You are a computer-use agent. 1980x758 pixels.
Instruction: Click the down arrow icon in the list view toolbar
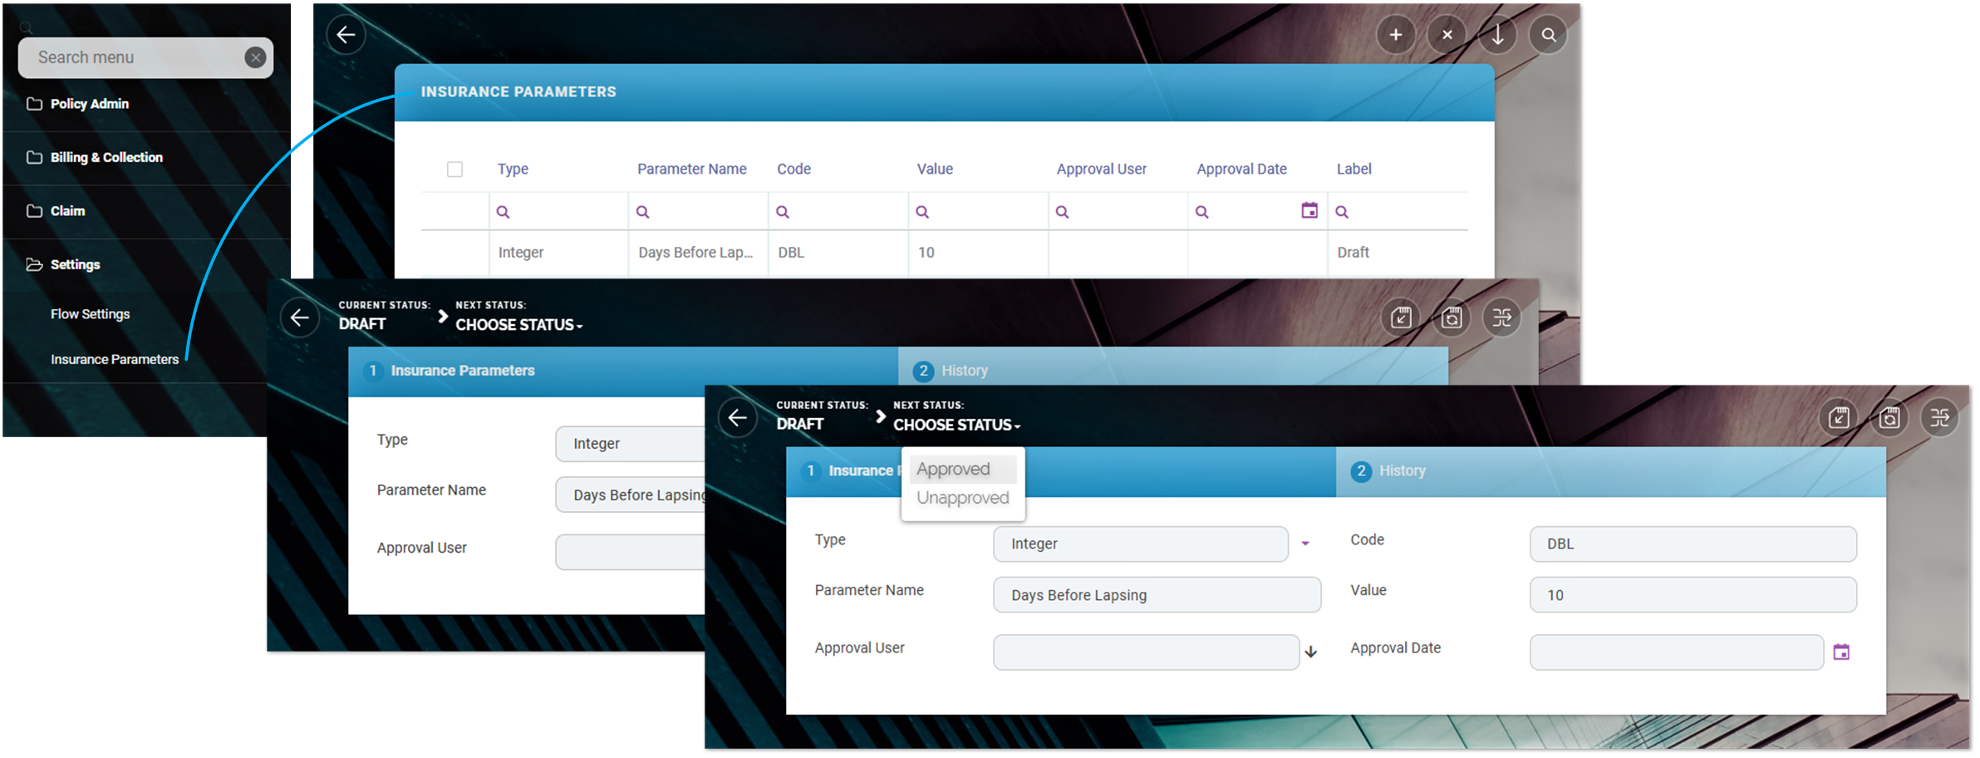point(1497,35)
